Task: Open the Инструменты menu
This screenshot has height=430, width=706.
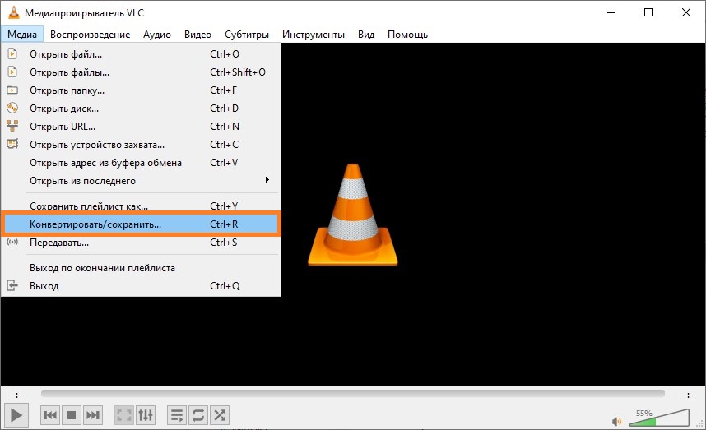Action: (313, 35)
